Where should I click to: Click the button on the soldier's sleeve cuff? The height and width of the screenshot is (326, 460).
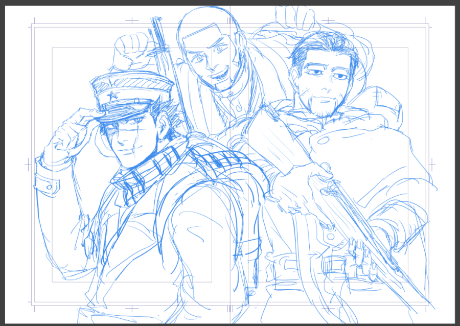(x=49, y=187)
